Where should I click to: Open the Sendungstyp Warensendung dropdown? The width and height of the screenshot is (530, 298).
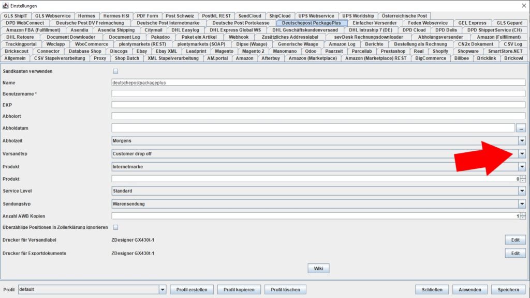coord(318,203)
